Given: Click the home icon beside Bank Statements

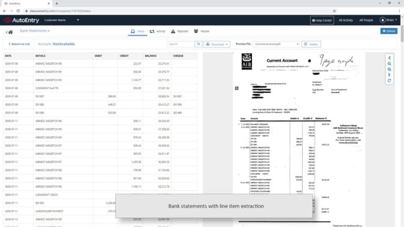Looking at the screenshot, I should click(9, 32).
